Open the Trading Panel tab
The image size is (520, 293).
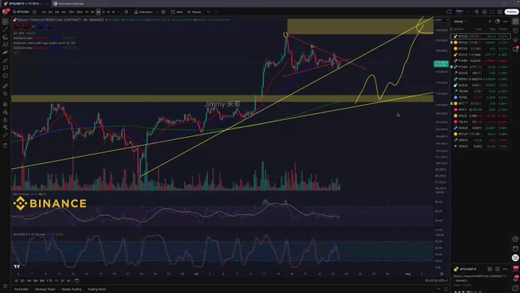pos(96,289)
